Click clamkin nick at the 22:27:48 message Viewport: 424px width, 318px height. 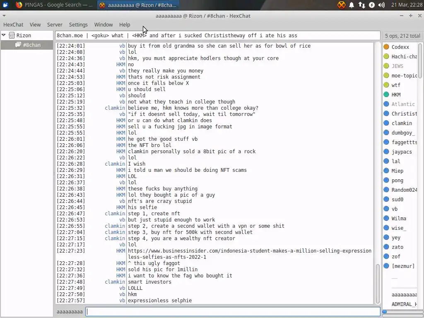115,282
